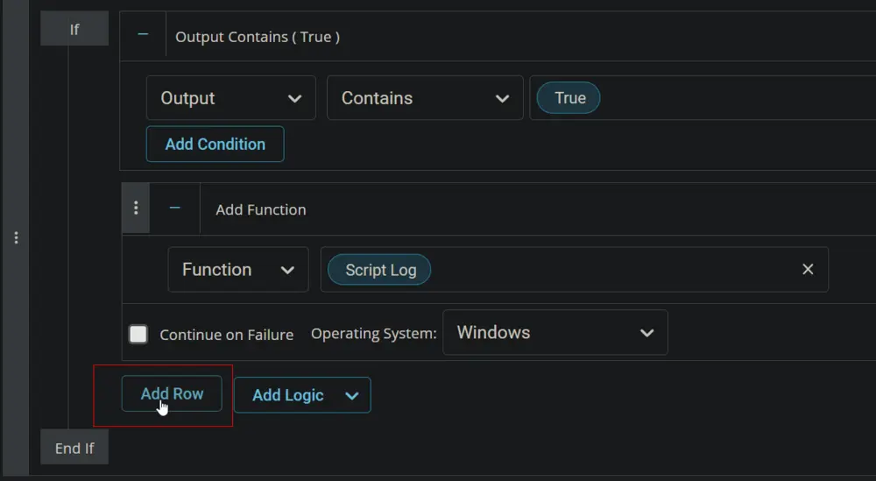This screenshot has height=481, width=876.
Task: Select the End If block label
Action: pyautogui.click(x=74, y=448)
